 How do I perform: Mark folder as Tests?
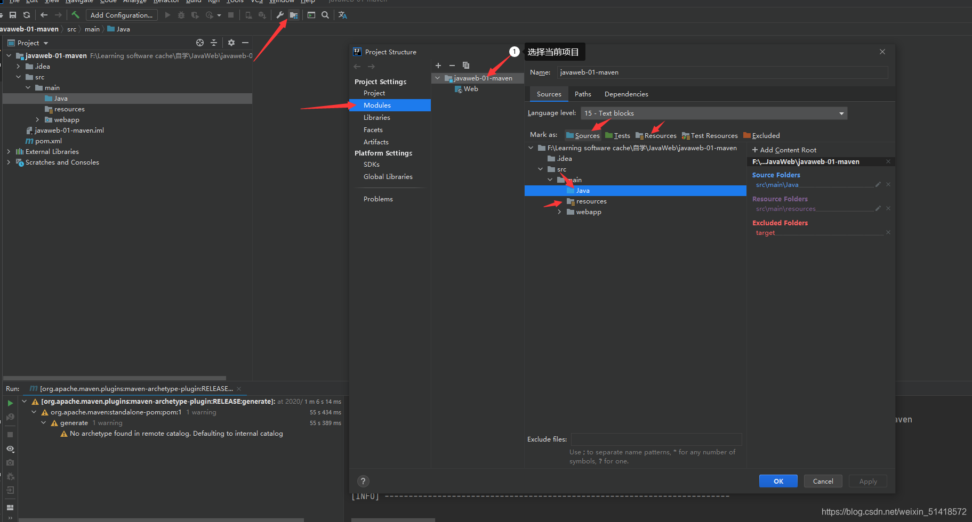(617, 135)
